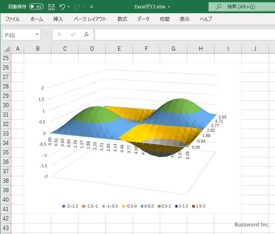The image size is (275, 234).
Task: Click into the formula bar input area
Action: (x=185, y=35)
